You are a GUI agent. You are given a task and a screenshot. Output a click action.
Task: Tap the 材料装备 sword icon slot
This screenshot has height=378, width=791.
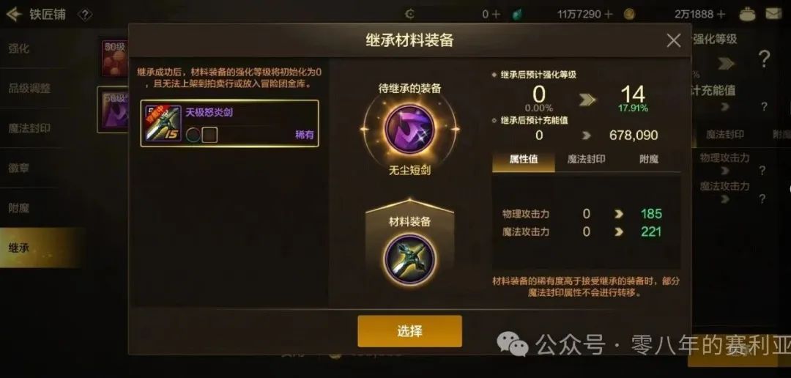pyautogui.click(x=409, y=259)
